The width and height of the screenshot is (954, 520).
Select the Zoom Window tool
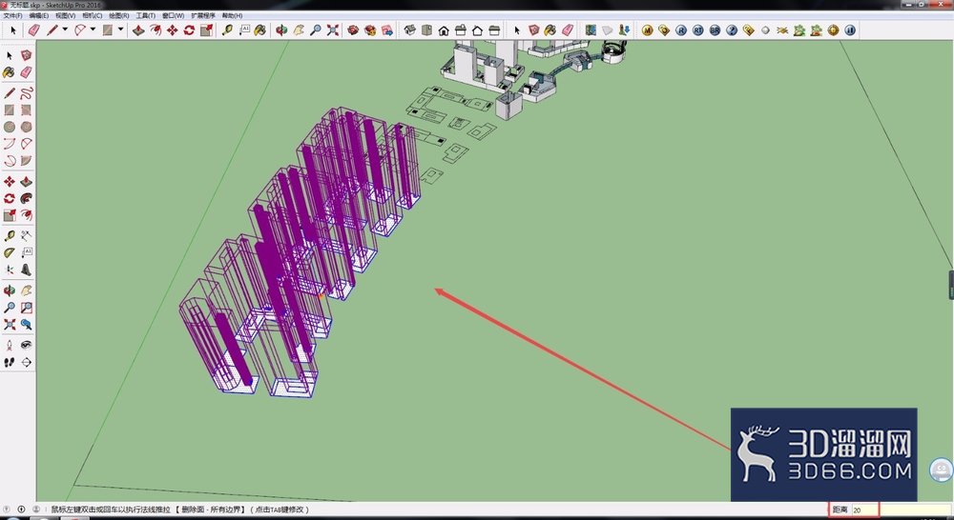tap(26, 308)
